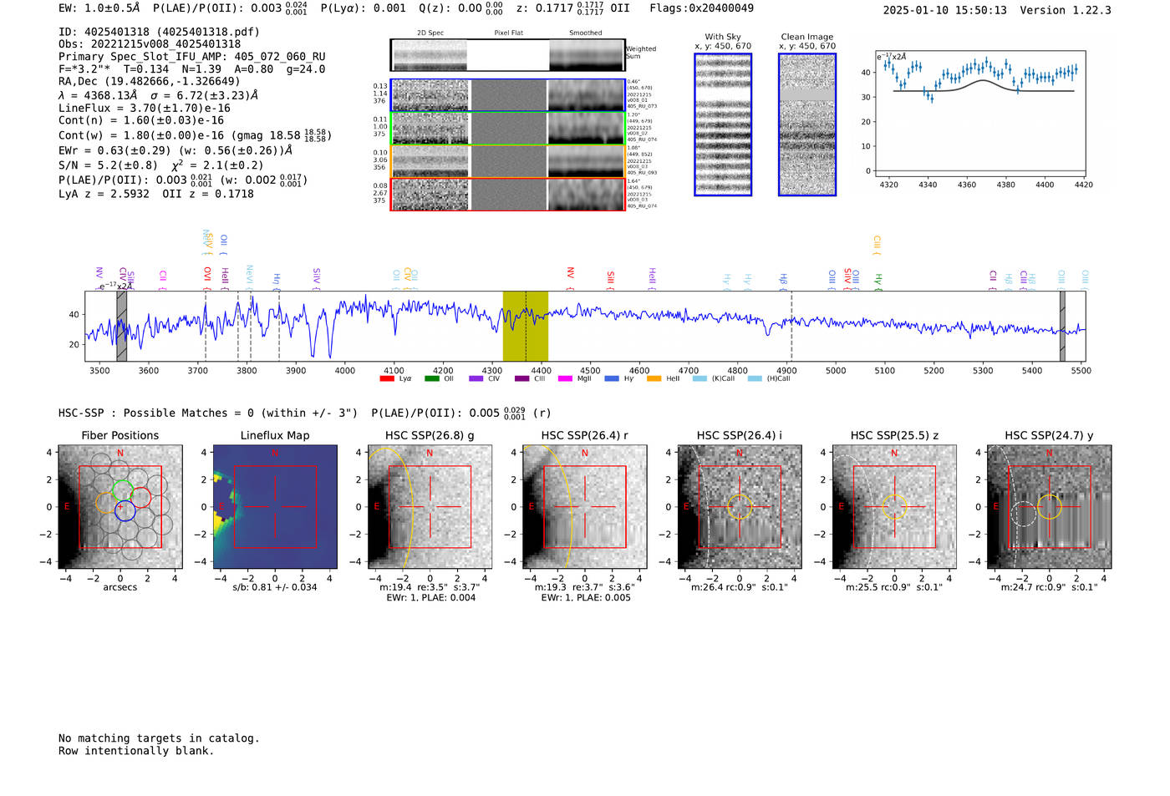The height and width of the screenshot is (796, 1170).
Task: Click the 'RA,Dec (19.482666,-1.326649)' coordinates
Action: point(150,81)
